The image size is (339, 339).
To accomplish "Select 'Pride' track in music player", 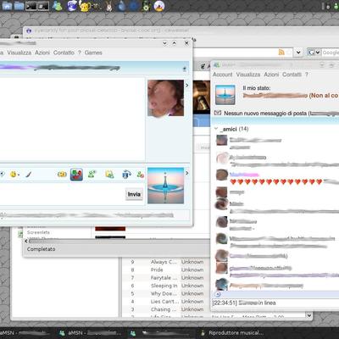I will 157,270.
